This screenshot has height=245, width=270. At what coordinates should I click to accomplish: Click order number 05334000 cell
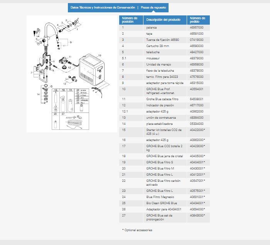point(198,124)
